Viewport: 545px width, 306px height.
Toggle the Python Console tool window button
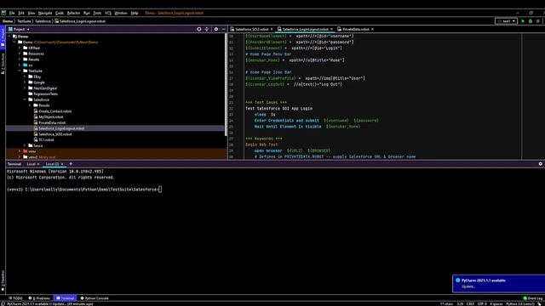click(95, 298)
